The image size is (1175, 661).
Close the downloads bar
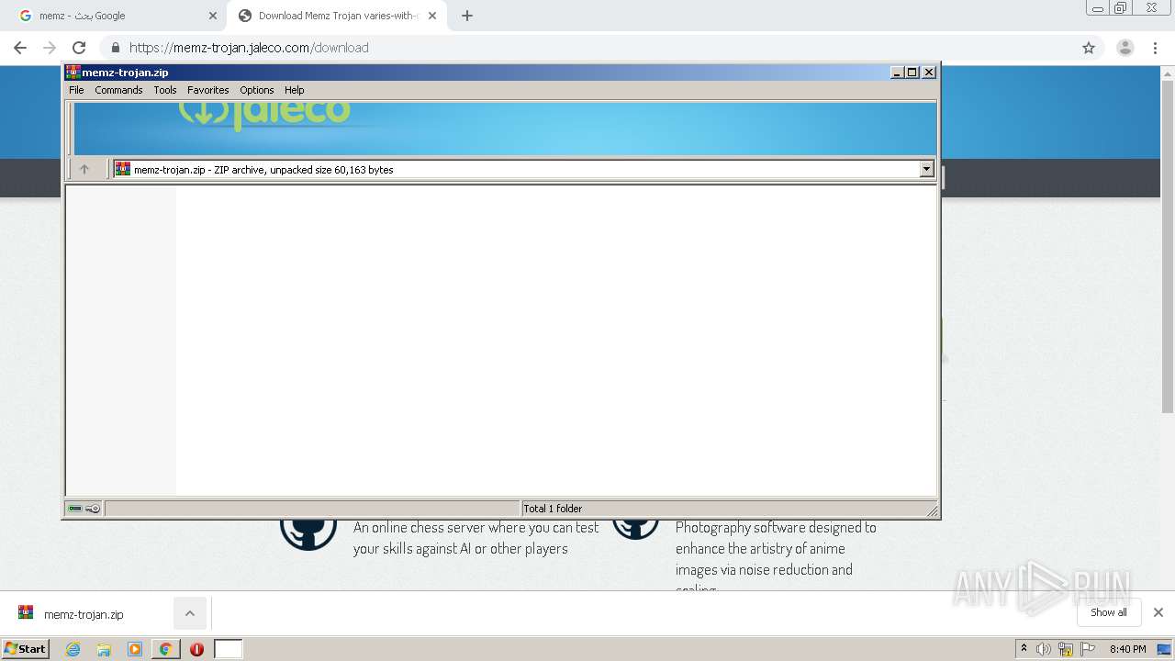click(1158, 612)
